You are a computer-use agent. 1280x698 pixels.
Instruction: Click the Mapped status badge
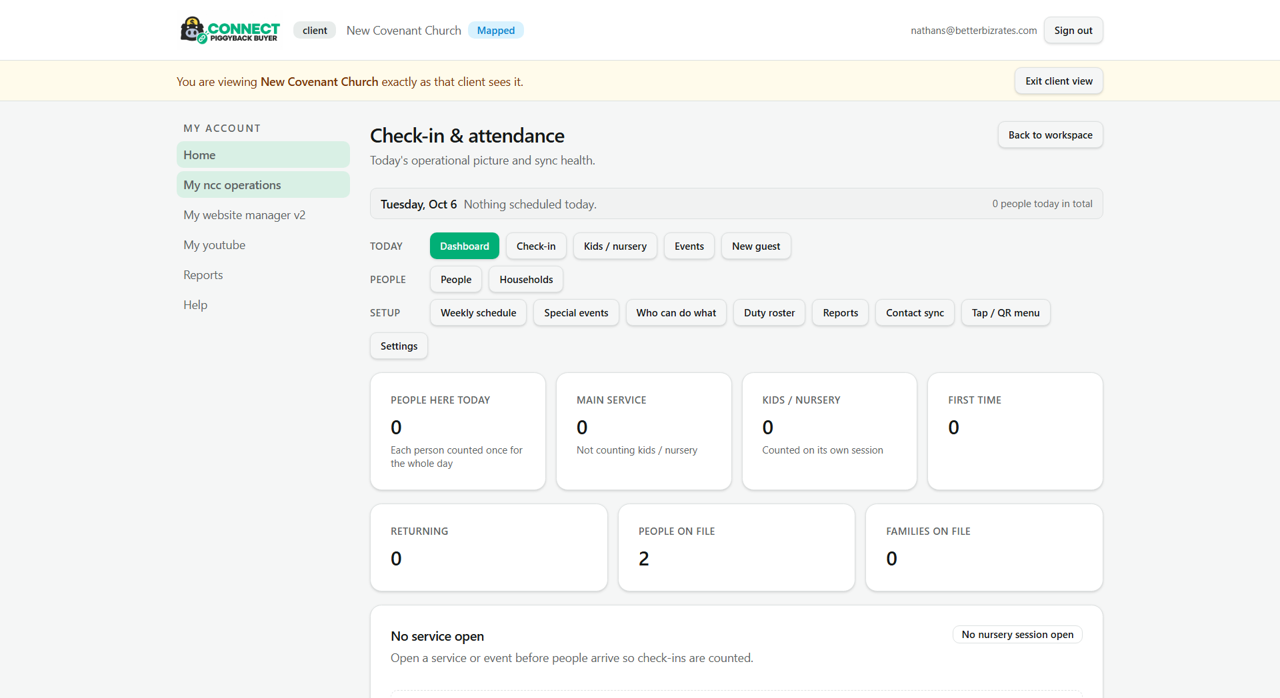495,31
